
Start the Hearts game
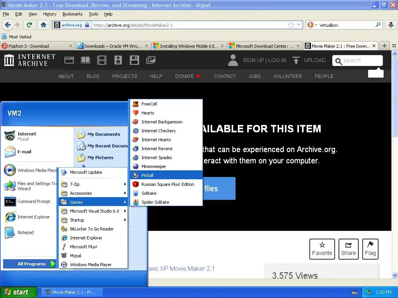coord(166,113)
